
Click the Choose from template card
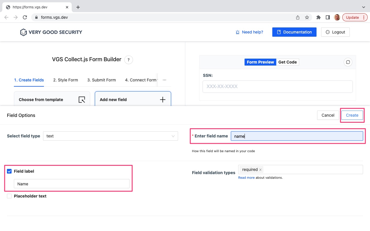(x=52, y=99)
